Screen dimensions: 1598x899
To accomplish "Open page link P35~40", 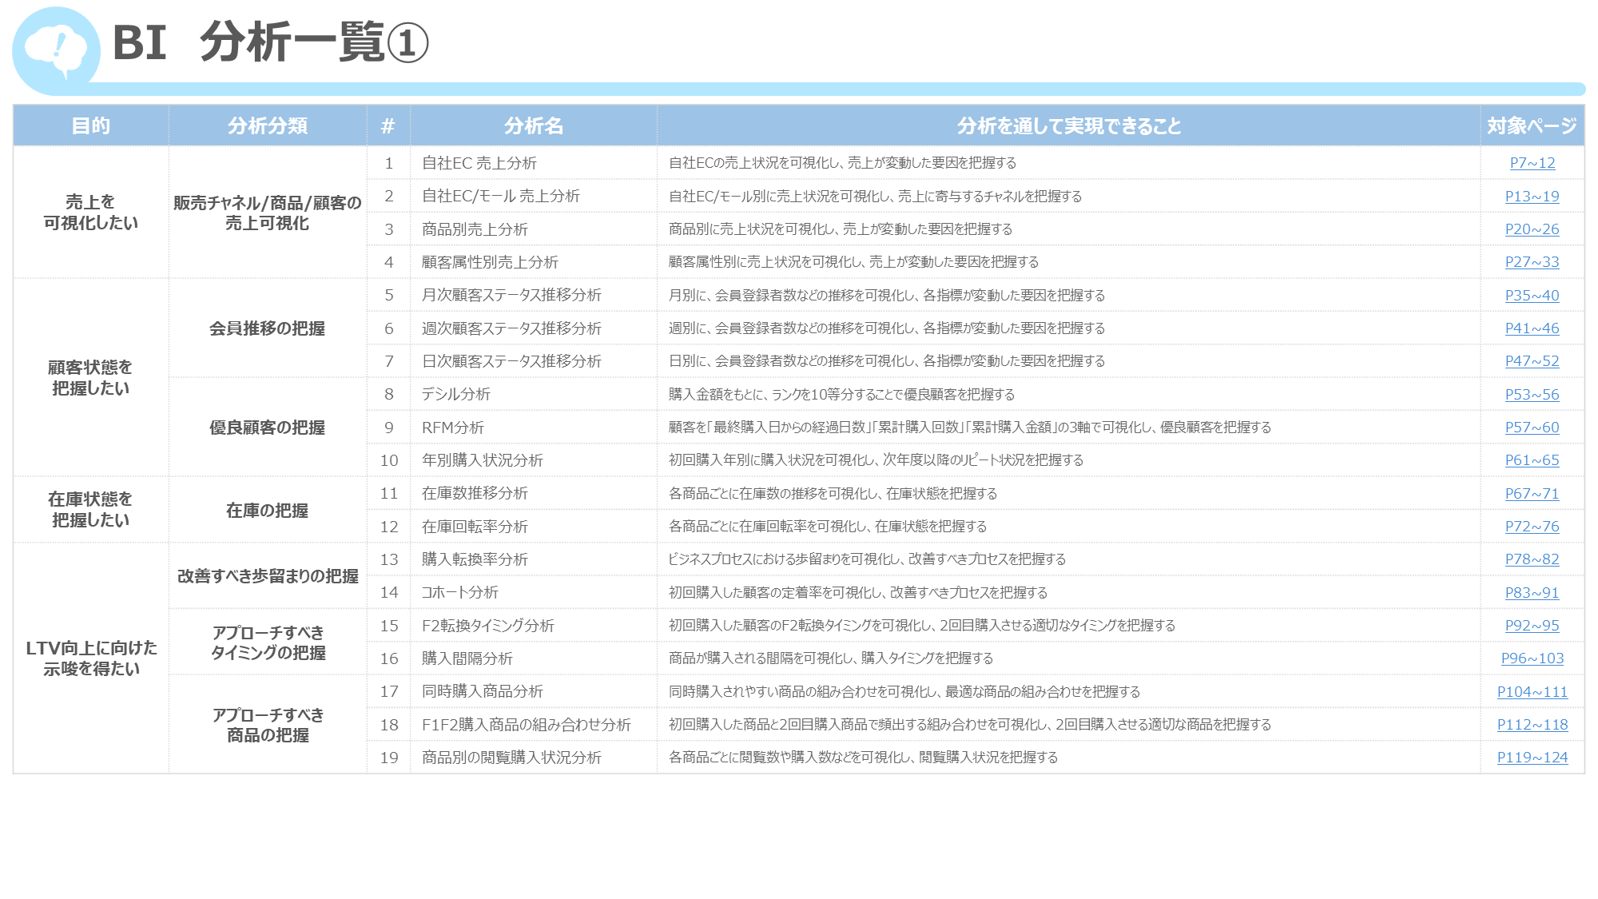I will point(1532,296).
